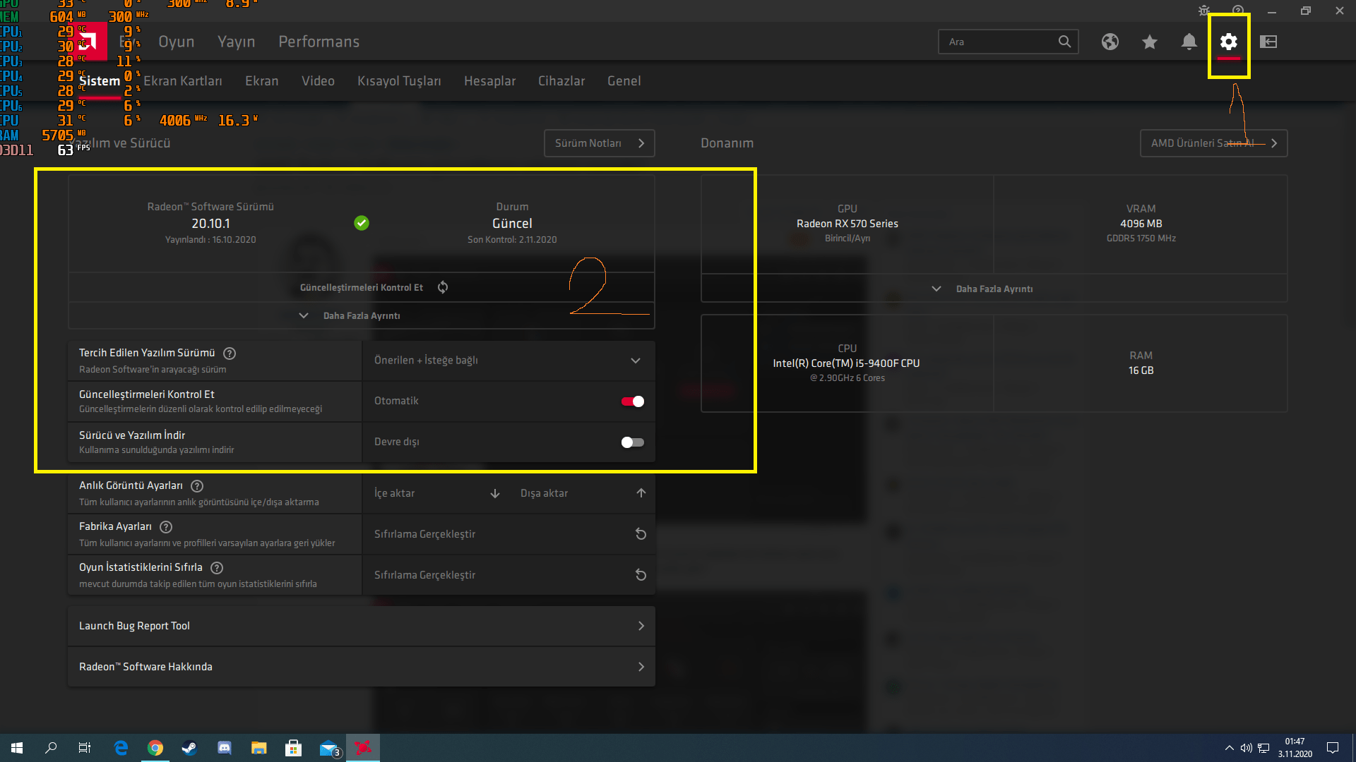The width and height of the screenshot is (1356, 762).
Task: Switch to the Ekran Kartları tab
Action: [x=183, y=81]
